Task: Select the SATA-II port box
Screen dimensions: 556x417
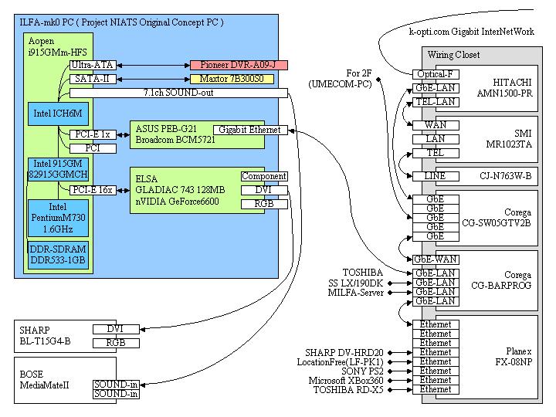Action: click(x=92, y=79)
